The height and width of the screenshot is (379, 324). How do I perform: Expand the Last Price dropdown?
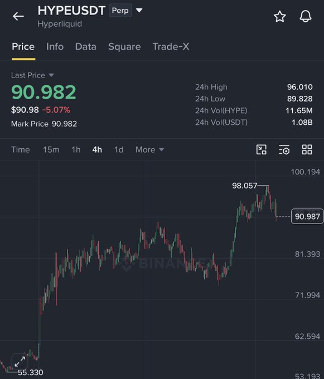51,75
